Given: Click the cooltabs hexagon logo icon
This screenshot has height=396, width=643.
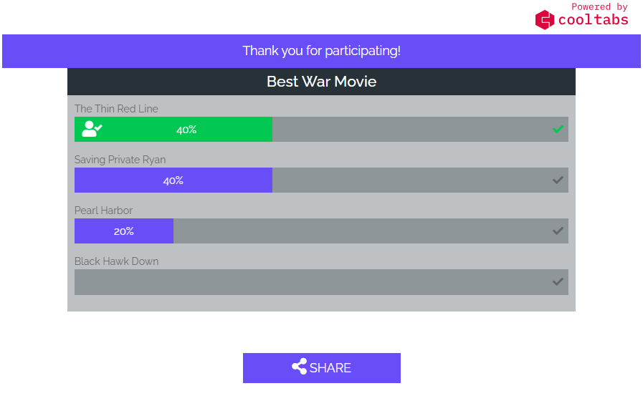Looking at the screenshot, I should click(545, 19).
